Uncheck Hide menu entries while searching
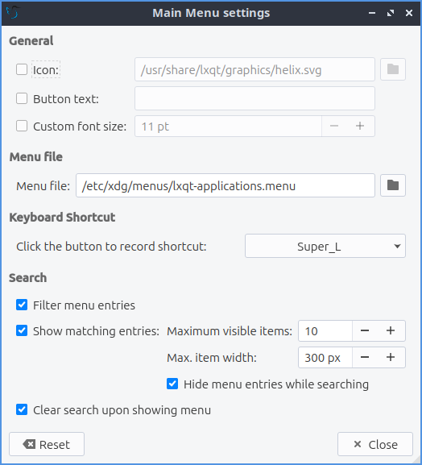This screenshot has height=465, width=422. [x=172, y=384]
